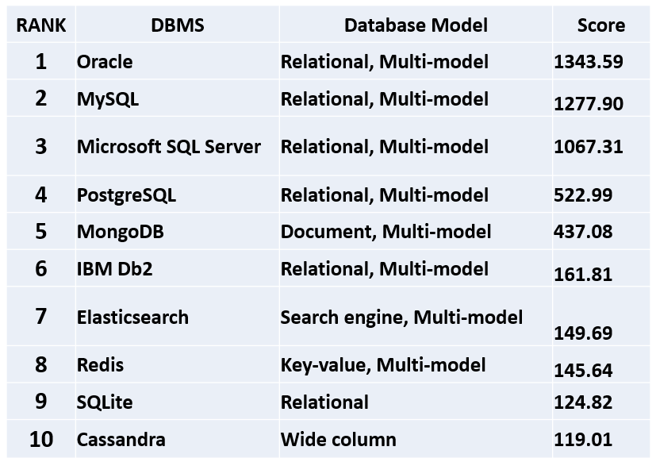Click Oracle's score 1343.59
The height and width of the screenshot is (462, 656).
point(588,62)
